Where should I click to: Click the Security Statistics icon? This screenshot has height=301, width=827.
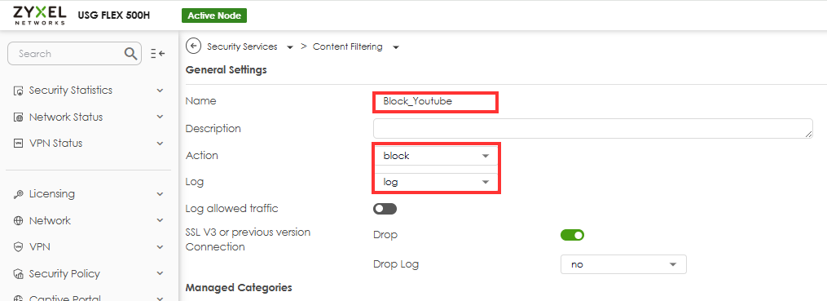(18, 91)
